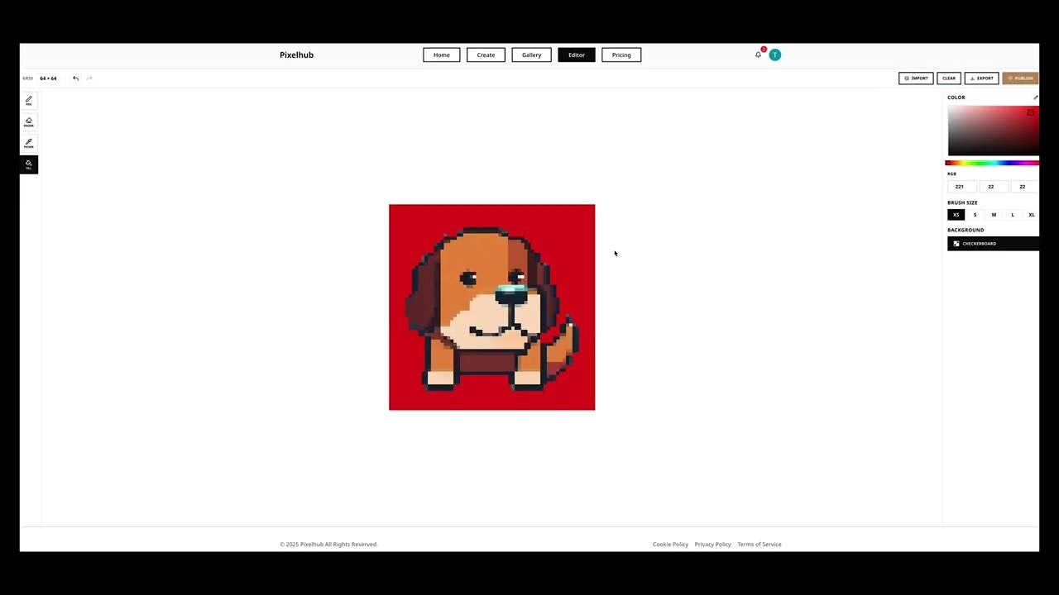The width and height of the screenshot is (1059, 595).
Task: Switch brush size to XL
Action: 1031,215
